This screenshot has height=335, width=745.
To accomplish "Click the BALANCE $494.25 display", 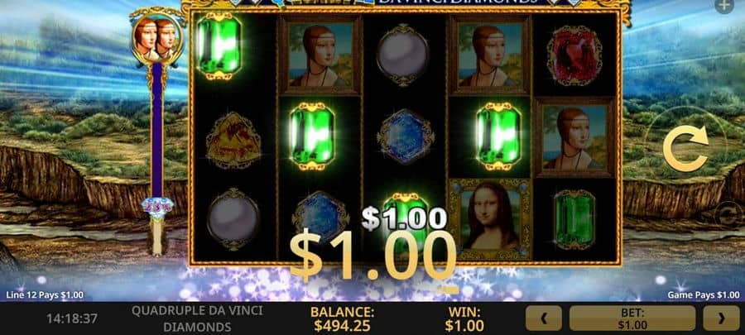I will 342,318.
